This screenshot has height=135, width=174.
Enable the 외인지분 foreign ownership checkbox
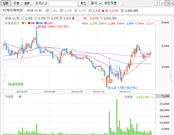(121, 3)
